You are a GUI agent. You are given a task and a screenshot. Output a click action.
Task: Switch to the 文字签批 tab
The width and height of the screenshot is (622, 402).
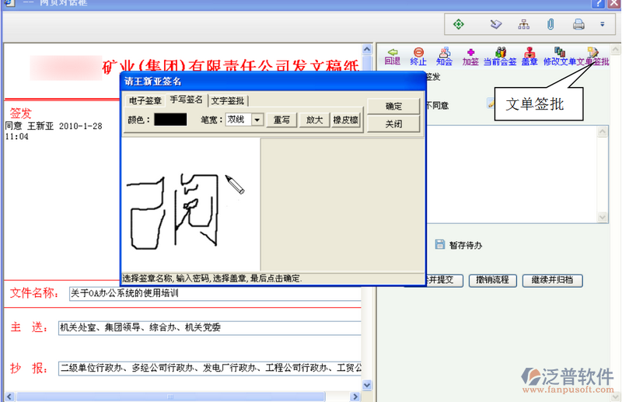click(x=227, y=100)
